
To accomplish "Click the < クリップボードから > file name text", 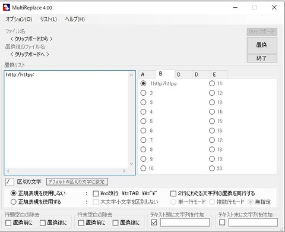I will coord(31,39).
